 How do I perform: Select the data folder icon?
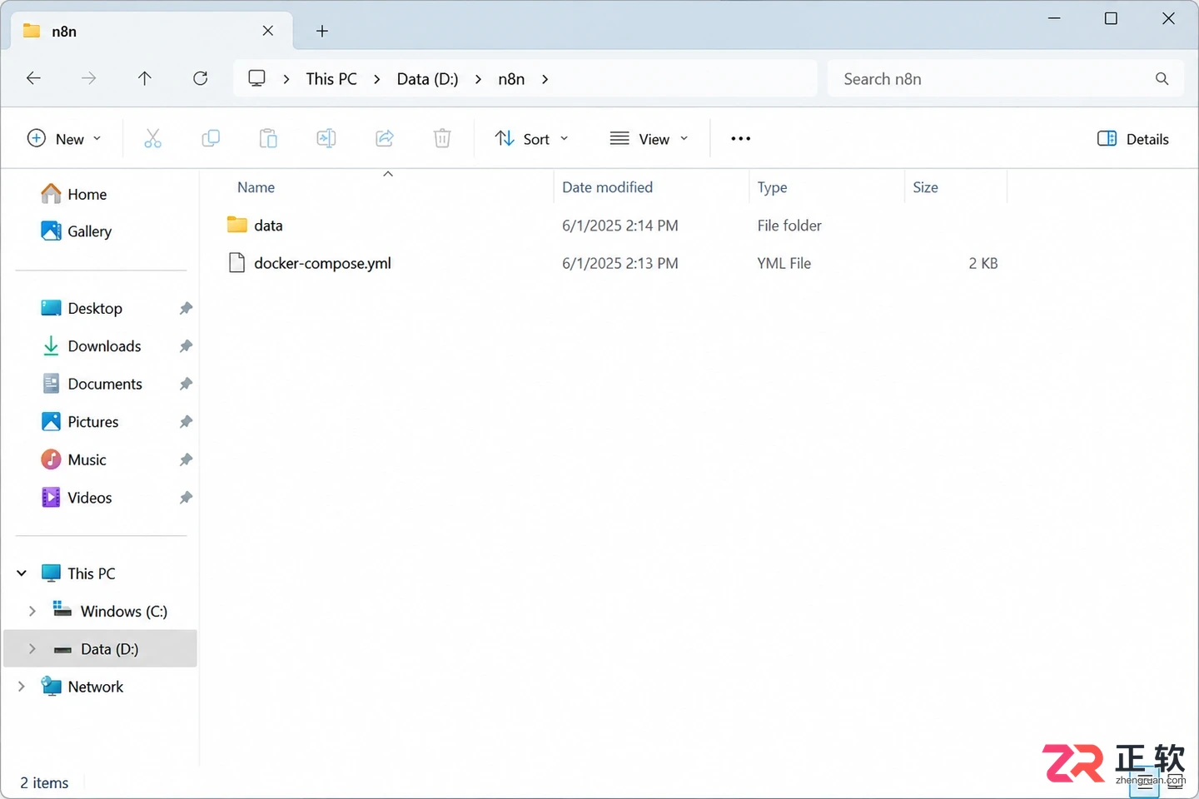(237, 225)
